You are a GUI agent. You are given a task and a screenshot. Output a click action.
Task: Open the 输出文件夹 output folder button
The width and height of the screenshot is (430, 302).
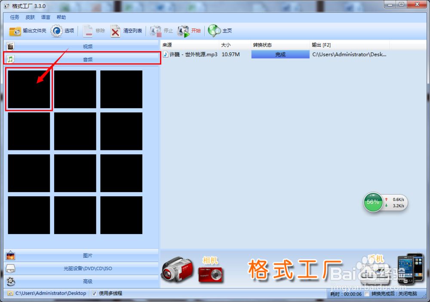(28, 31)
